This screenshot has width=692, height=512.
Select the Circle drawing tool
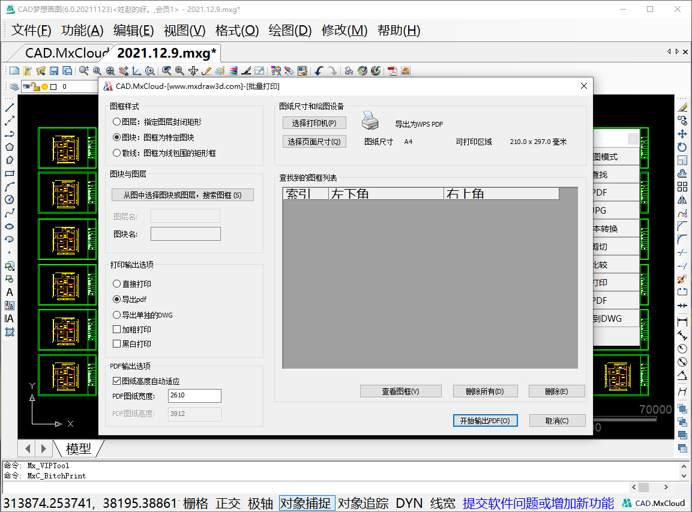(x=9, y=199)
